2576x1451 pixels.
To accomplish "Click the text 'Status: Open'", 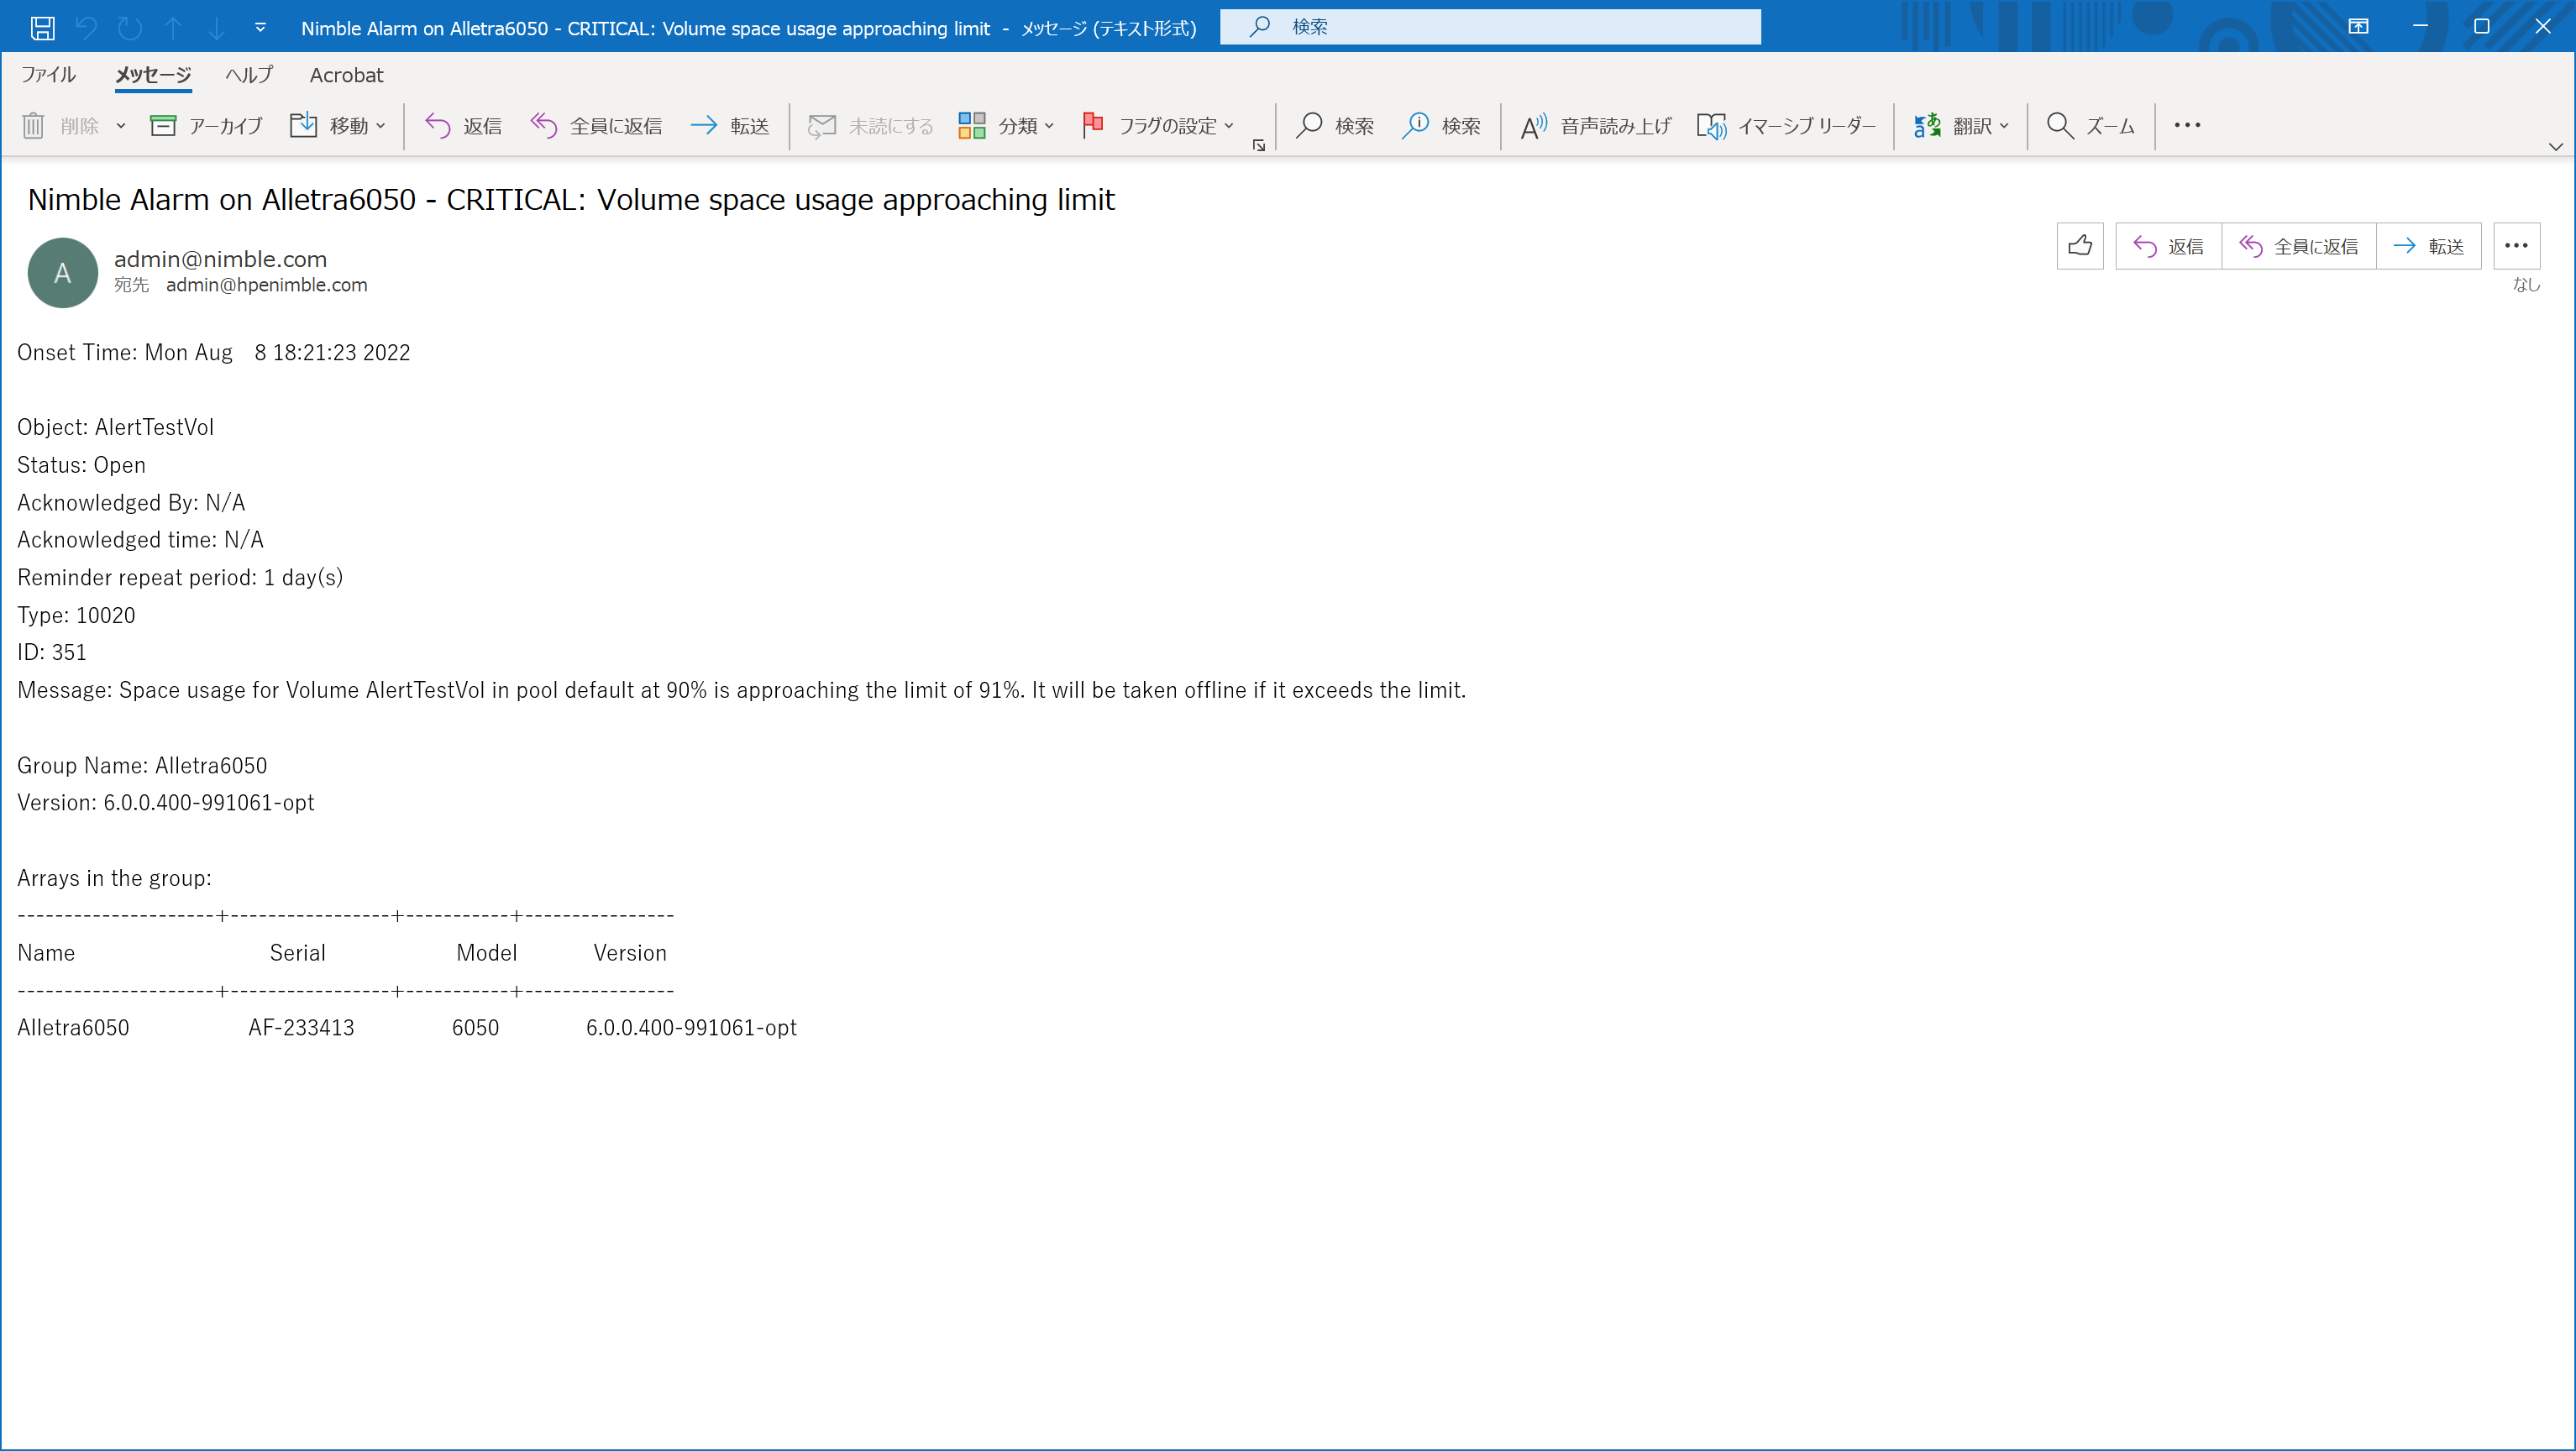I will [81, 465].
